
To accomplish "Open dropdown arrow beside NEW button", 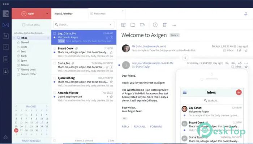I will (47, 14).
